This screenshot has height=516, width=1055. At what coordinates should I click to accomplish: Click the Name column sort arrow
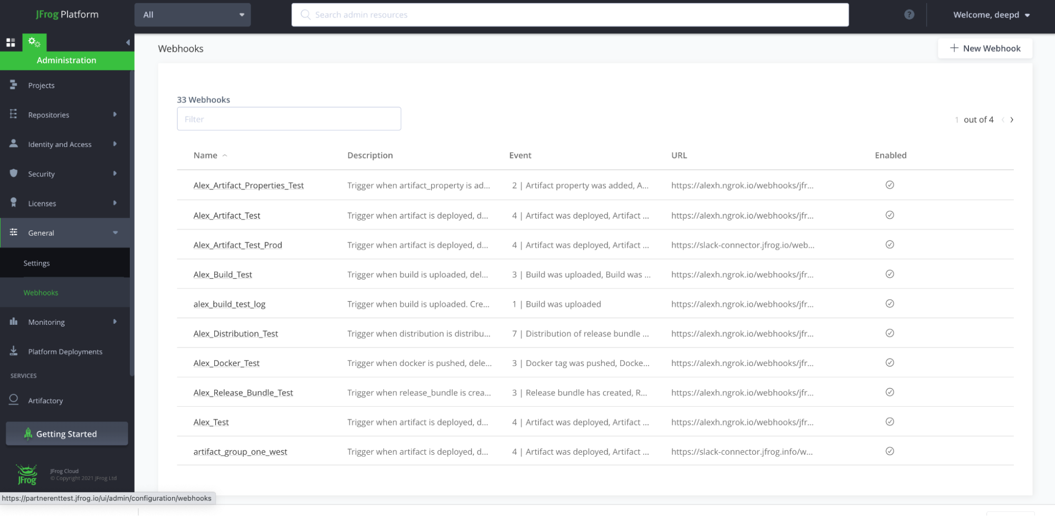pos(225,155)
